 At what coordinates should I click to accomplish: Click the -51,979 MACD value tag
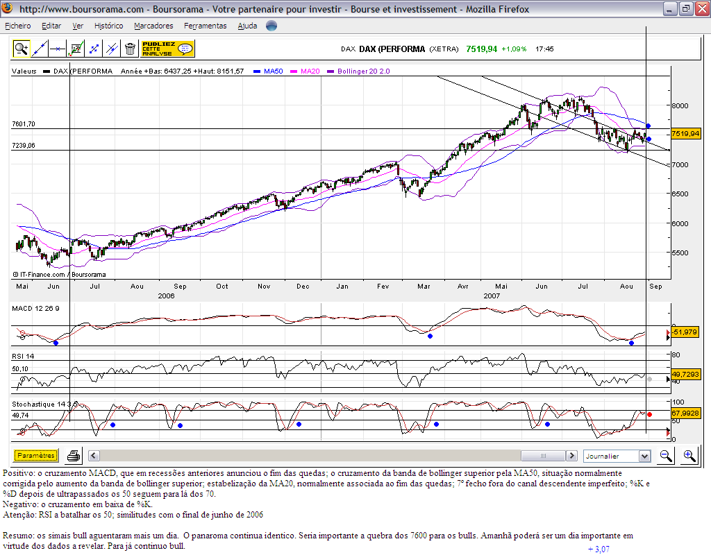(x=685, y=332)
